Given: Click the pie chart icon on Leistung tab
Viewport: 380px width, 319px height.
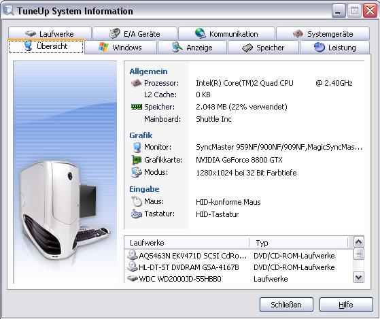Looking at the screenshot, I should [319, 47].
